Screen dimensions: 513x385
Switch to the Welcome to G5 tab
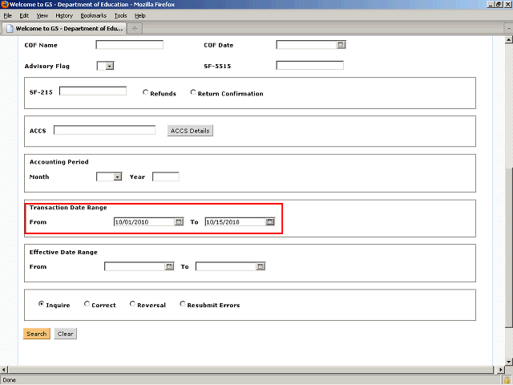(x=64, y=29)
